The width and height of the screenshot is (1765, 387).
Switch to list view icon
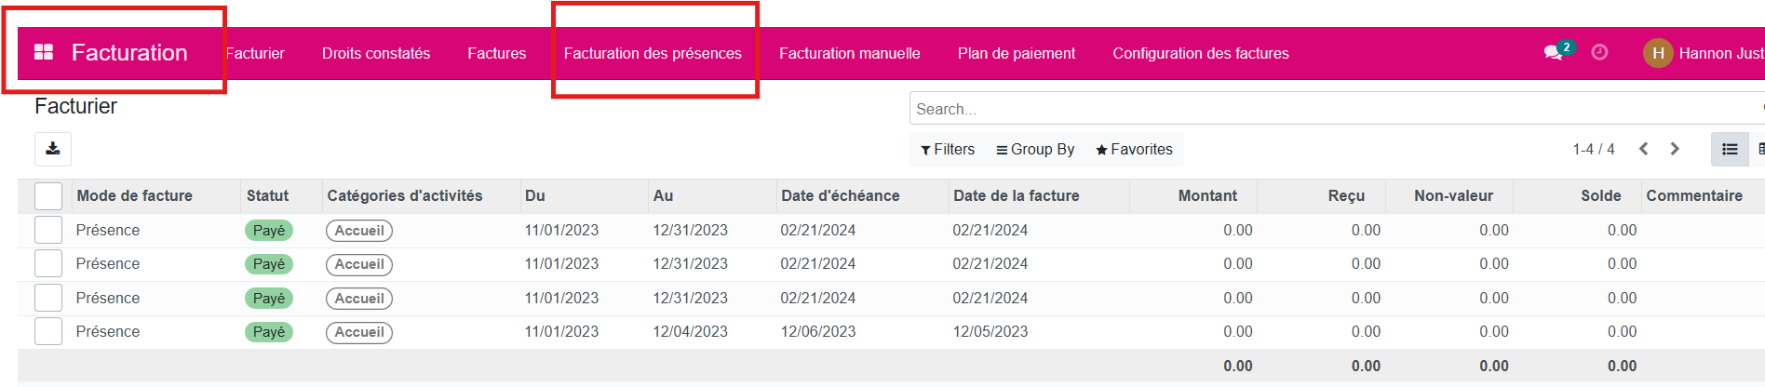pos(1730,149)
